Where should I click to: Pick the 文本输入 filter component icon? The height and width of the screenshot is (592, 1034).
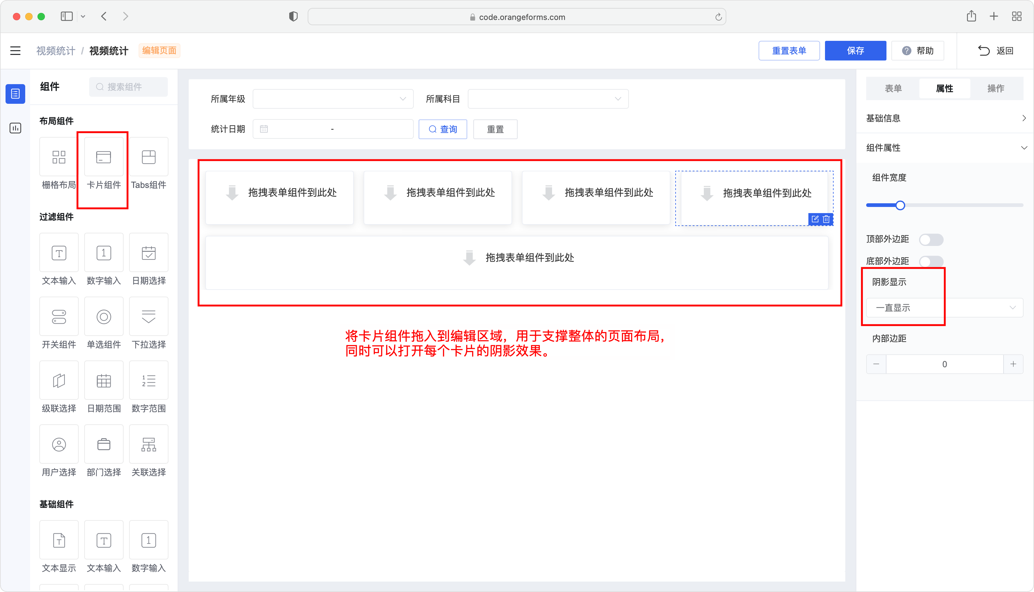pos(59,252)
